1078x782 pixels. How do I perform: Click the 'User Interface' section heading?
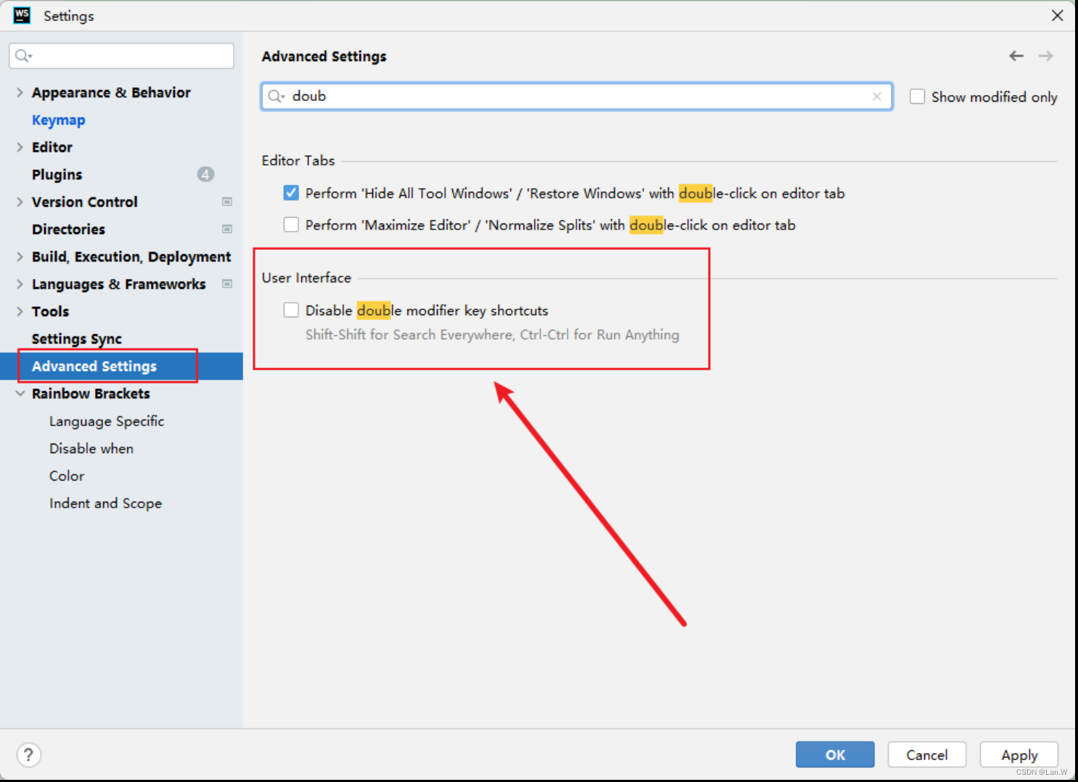pos(306,277)
